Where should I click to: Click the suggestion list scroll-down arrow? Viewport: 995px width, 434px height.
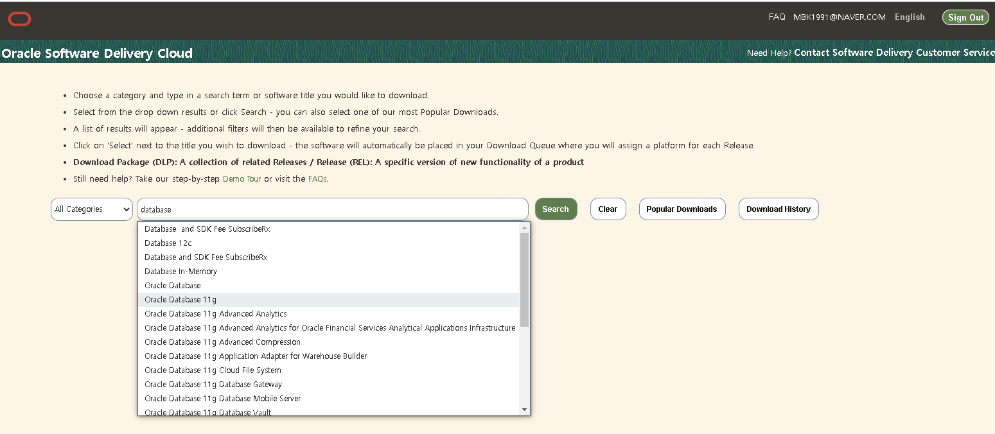524,410
